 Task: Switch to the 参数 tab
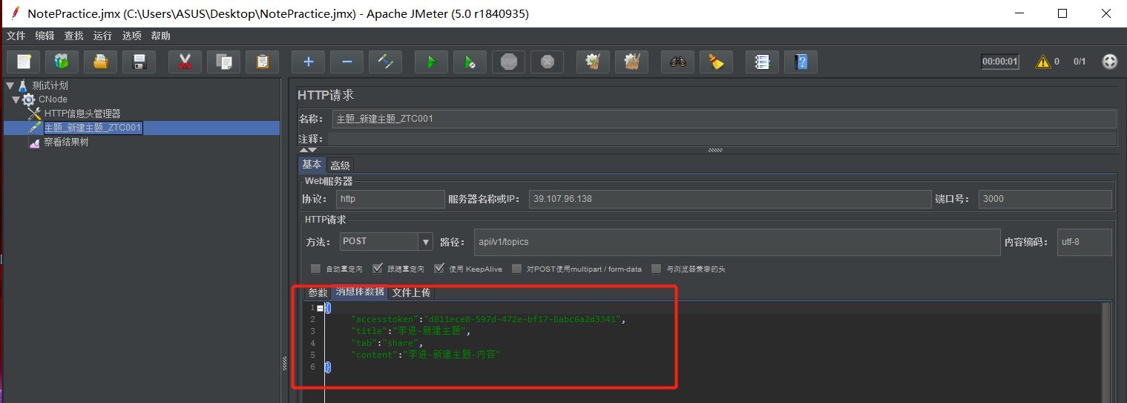pyautogui.click(x=318, y=292)
